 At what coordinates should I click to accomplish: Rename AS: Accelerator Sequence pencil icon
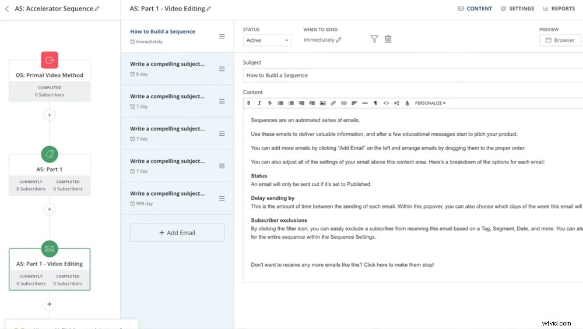point(97,9)
